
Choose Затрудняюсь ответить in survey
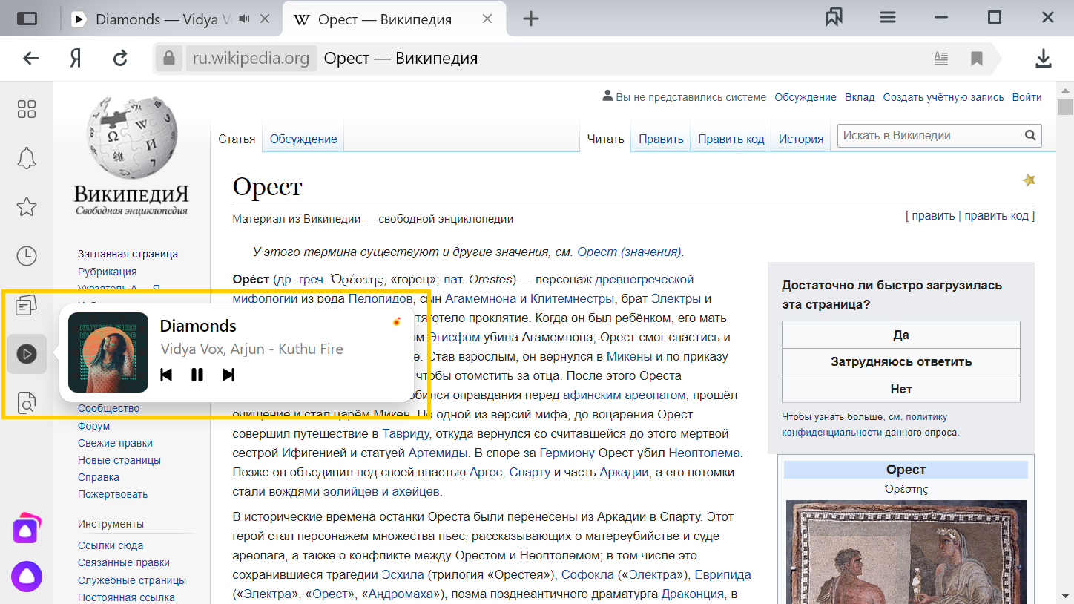pos(900,361)
